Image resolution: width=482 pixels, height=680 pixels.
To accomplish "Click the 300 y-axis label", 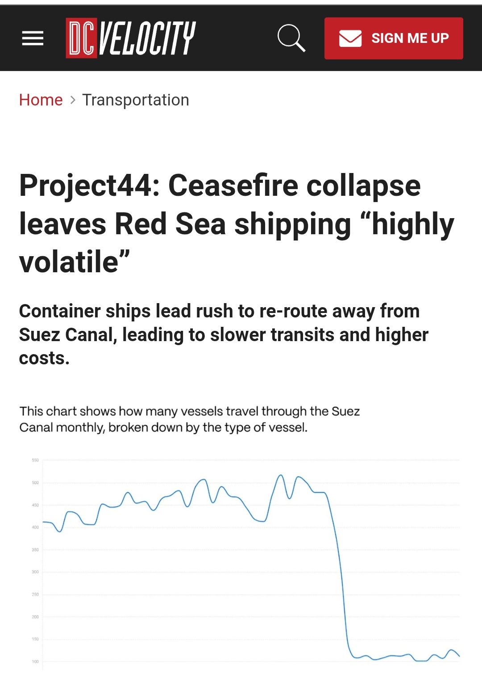I will 35,572.
